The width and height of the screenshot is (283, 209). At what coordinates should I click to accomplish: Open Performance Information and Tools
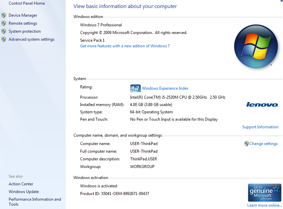[x=35, y=202]
